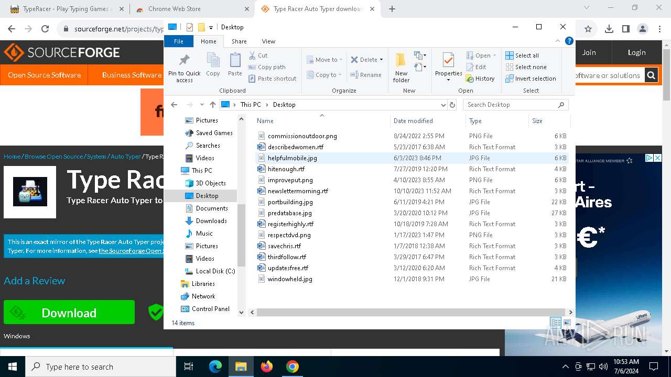Select Downloads in navigation pane
The image size is (671, 377).
[x=211, y=221]
